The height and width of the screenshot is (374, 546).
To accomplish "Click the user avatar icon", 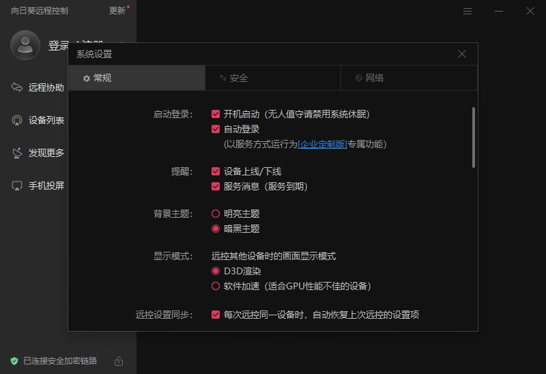I will click(x=25, y=45).
